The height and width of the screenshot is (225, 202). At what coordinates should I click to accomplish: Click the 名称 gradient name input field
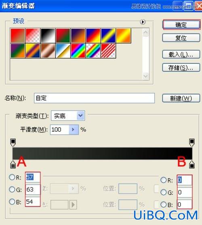94,98
